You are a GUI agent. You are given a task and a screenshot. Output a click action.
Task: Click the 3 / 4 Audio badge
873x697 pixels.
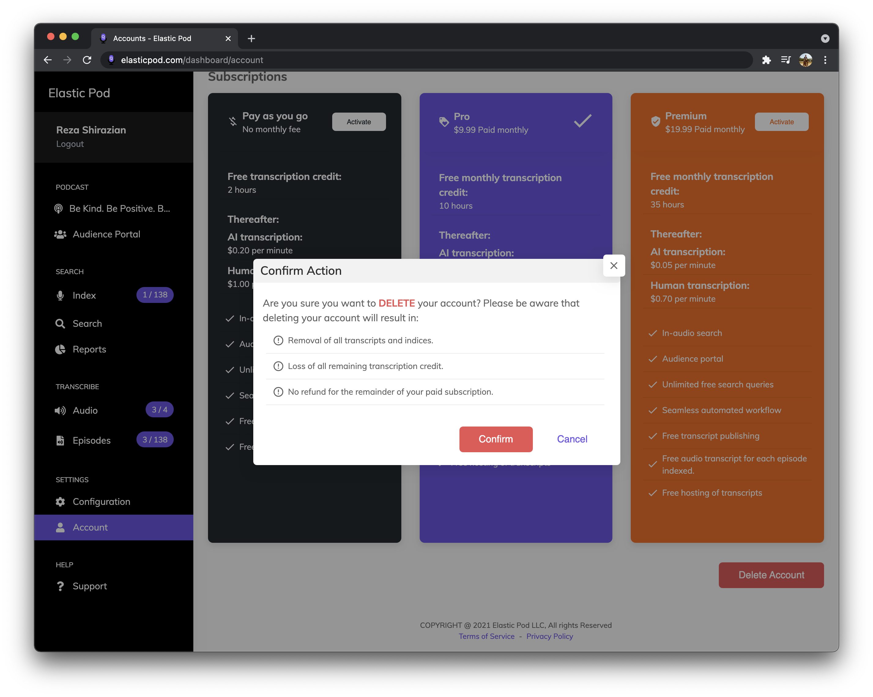(159, 410)
